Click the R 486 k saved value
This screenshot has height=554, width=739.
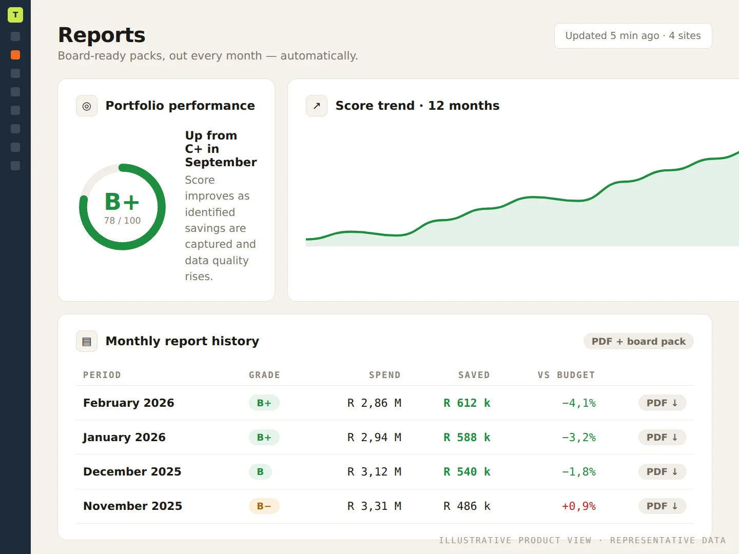pos(467,506)
